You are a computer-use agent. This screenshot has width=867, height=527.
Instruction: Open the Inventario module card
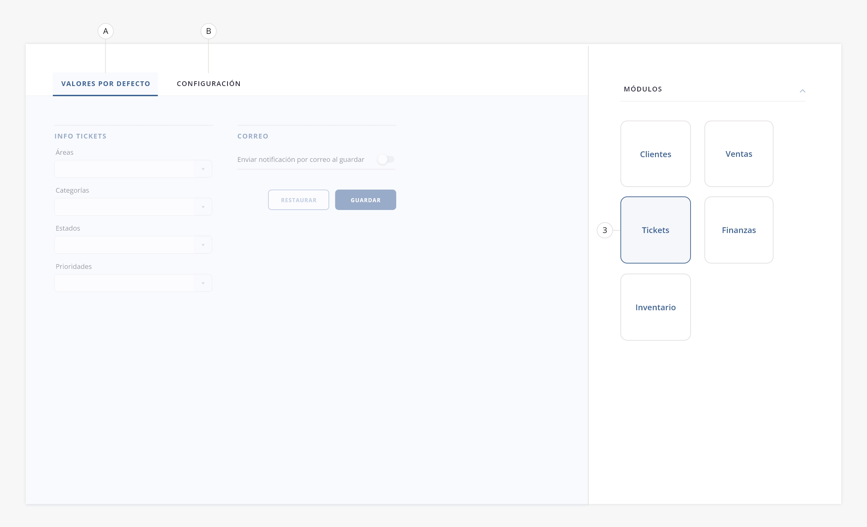[655, 307]
